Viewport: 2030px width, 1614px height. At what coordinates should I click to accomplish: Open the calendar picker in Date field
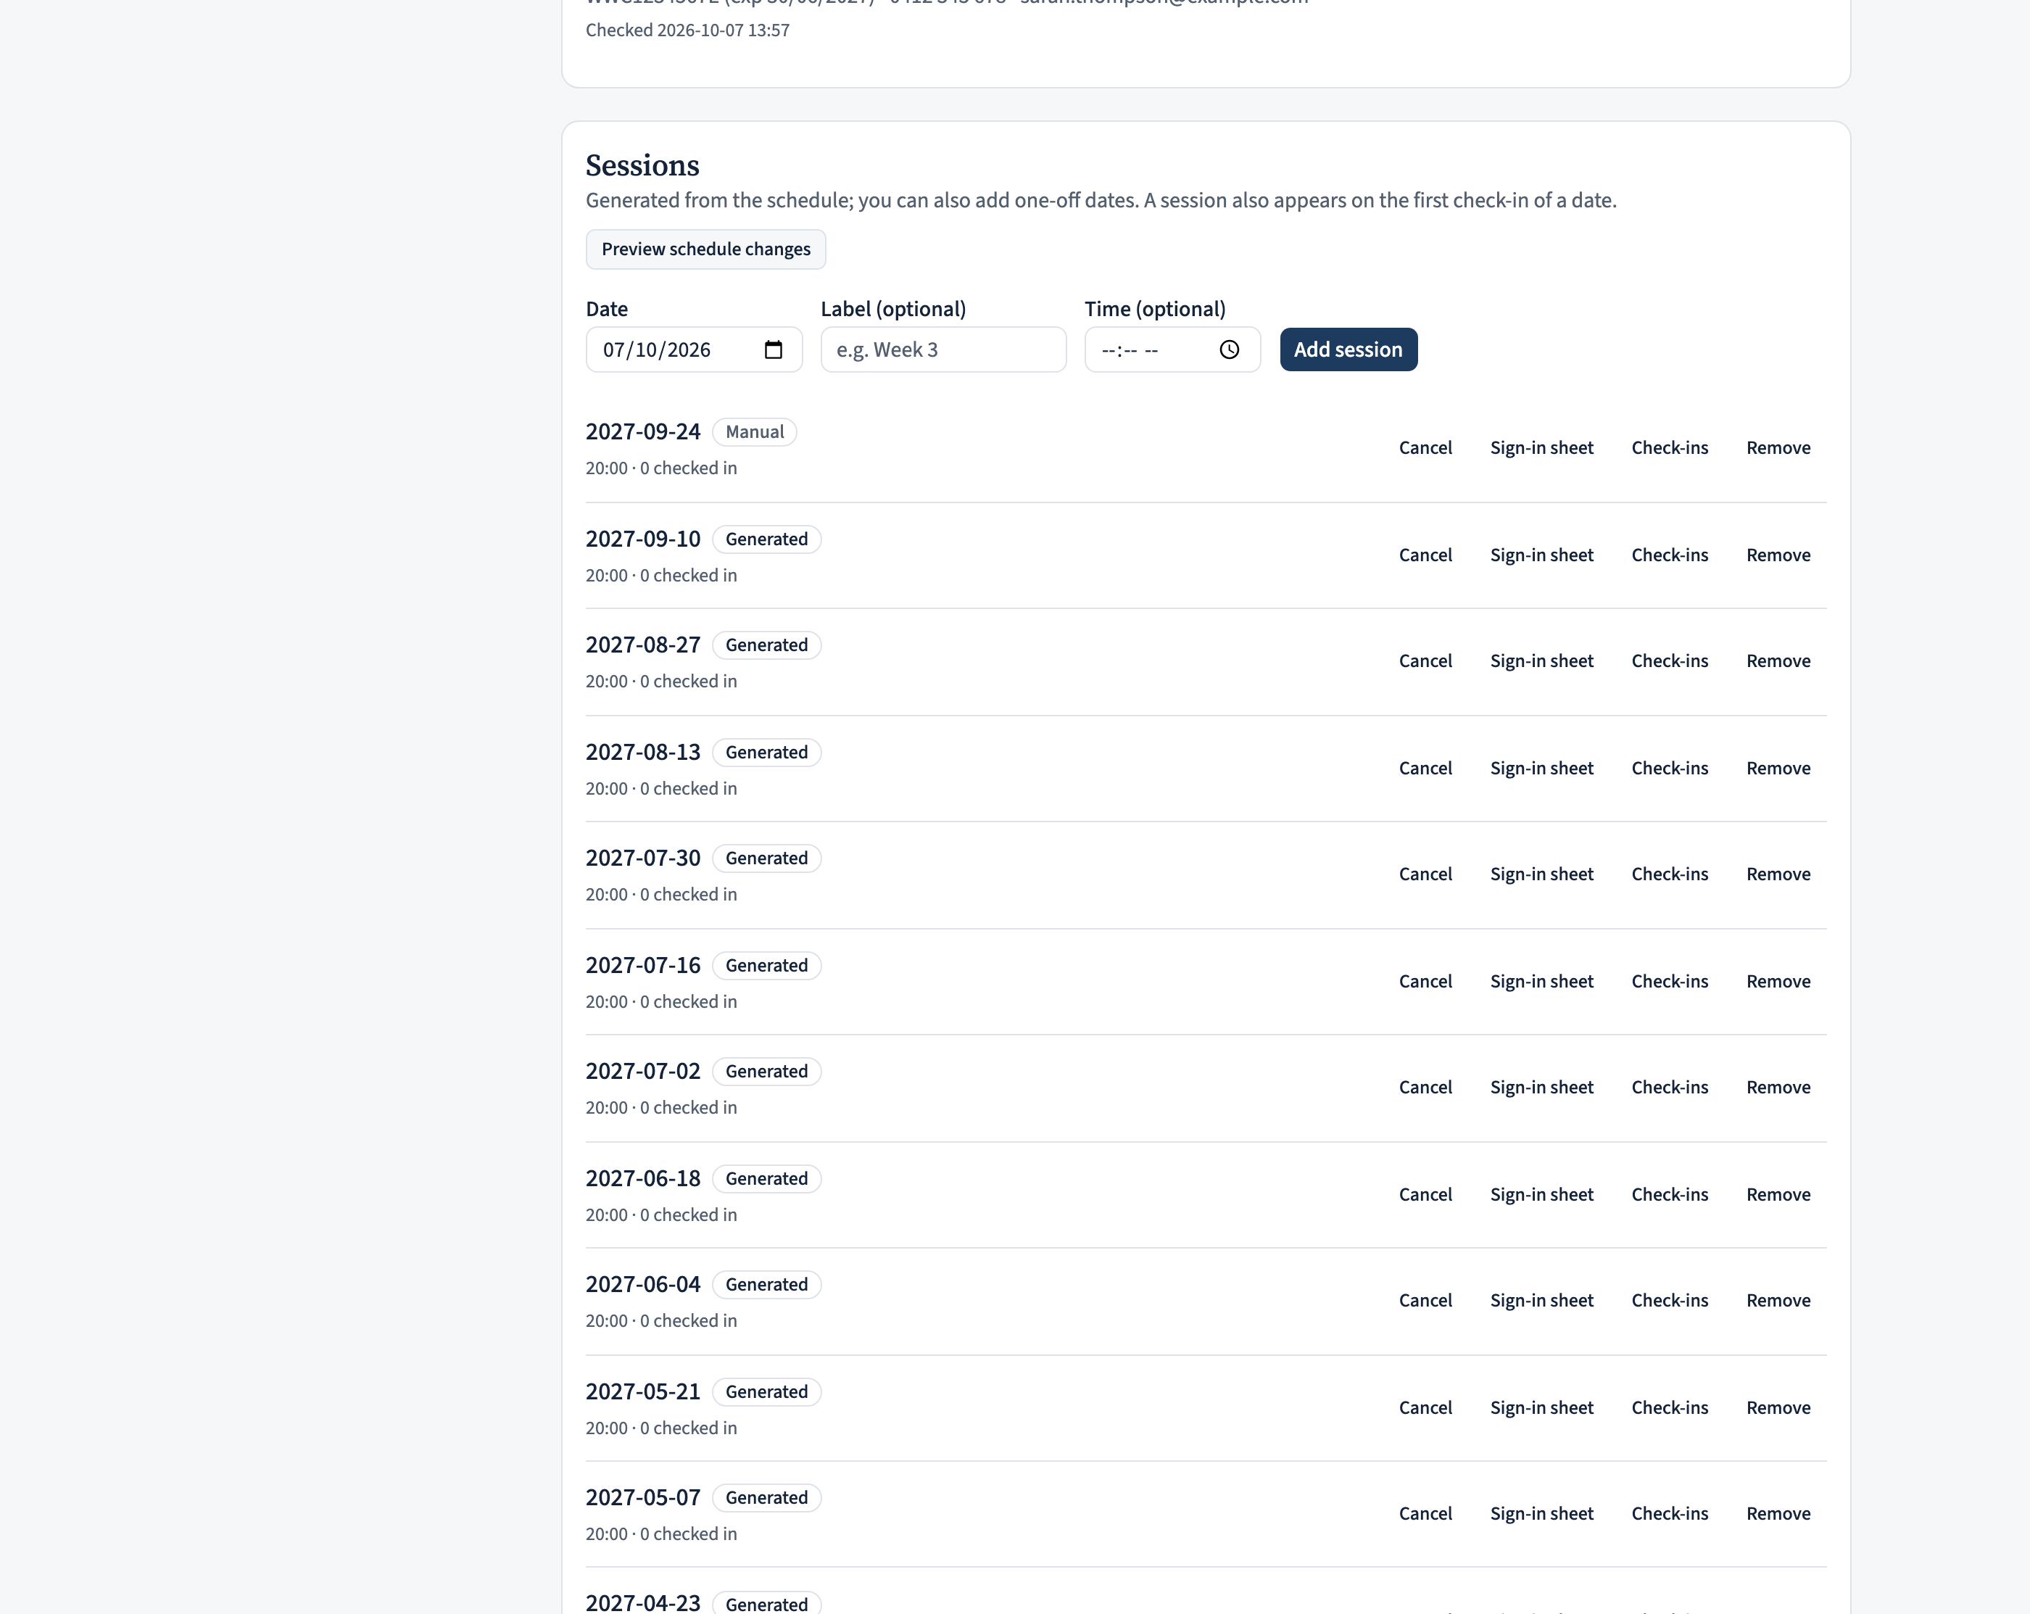773,349
